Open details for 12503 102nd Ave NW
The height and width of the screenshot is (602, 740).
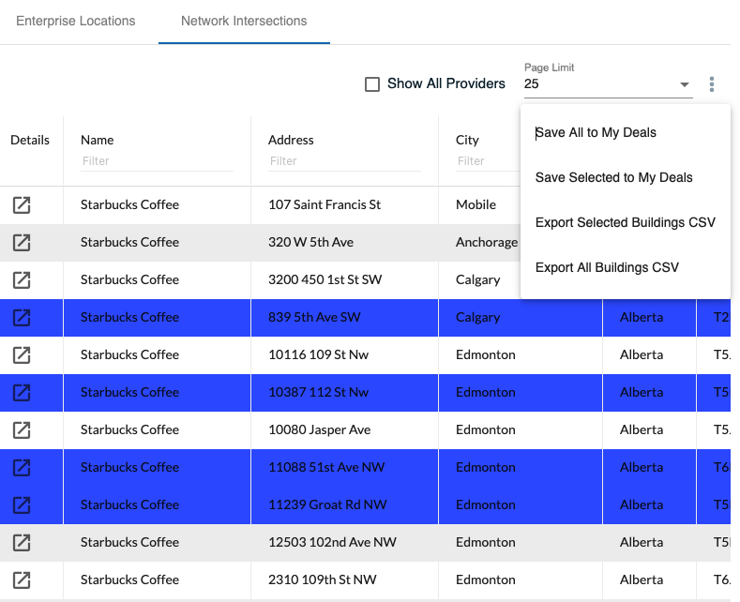pos(22,542)
